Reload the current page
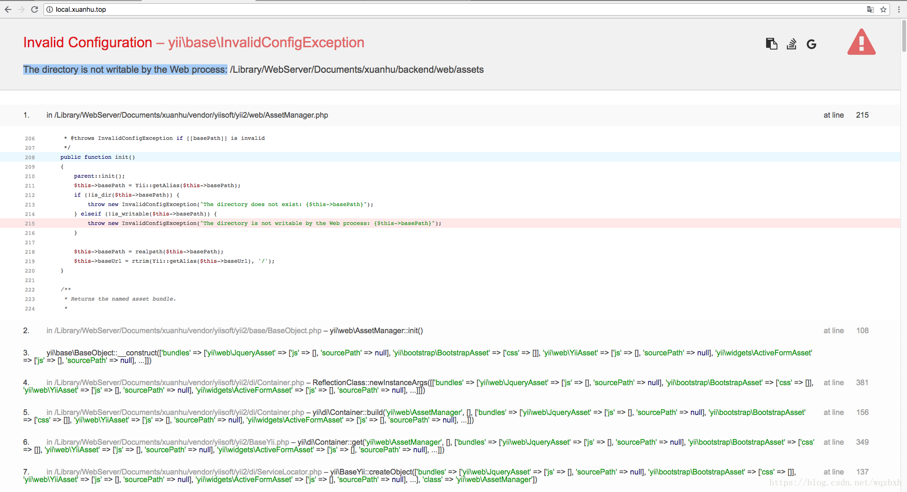 pyautogui.click(x=34, y=9)
